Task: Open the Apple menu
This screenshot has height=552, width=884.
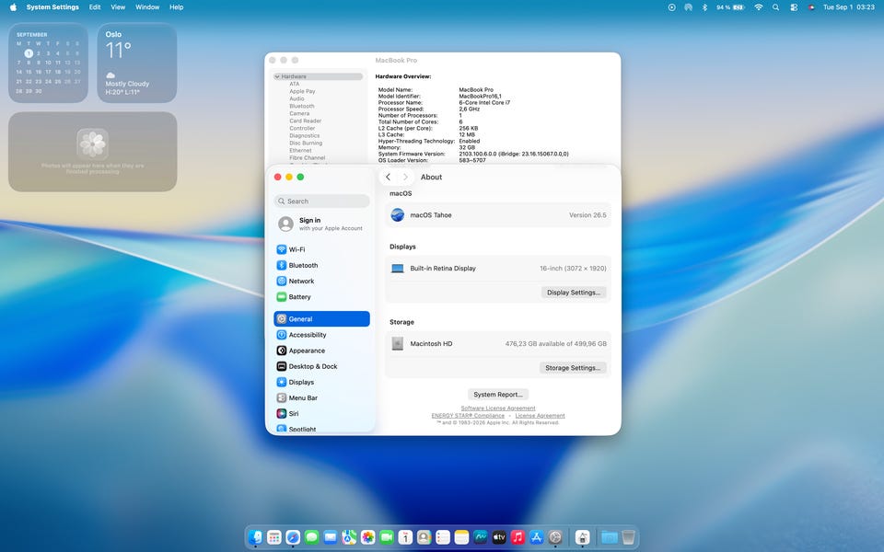Action: [13, 7]
